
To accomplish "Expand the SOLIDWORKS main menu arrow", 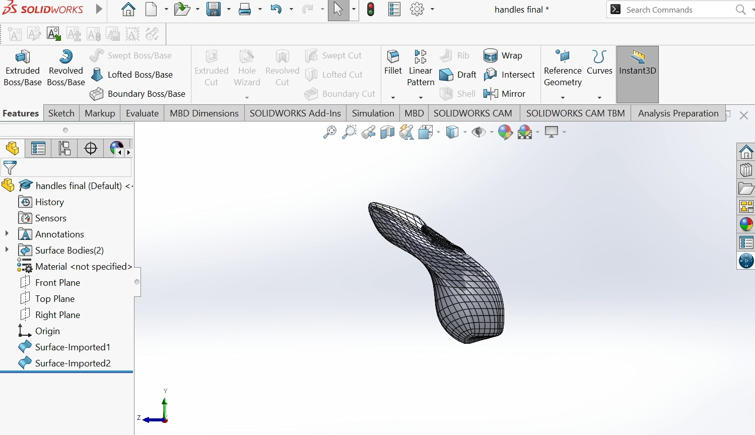I will point(99,9).
